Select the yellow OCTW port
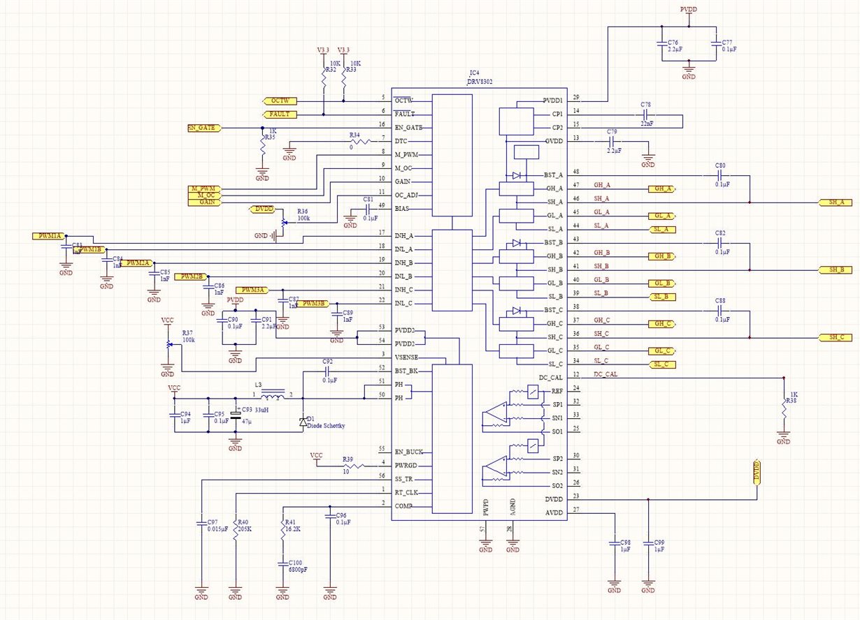This screenshot has height=620, width=860. [x=280, y=101]
